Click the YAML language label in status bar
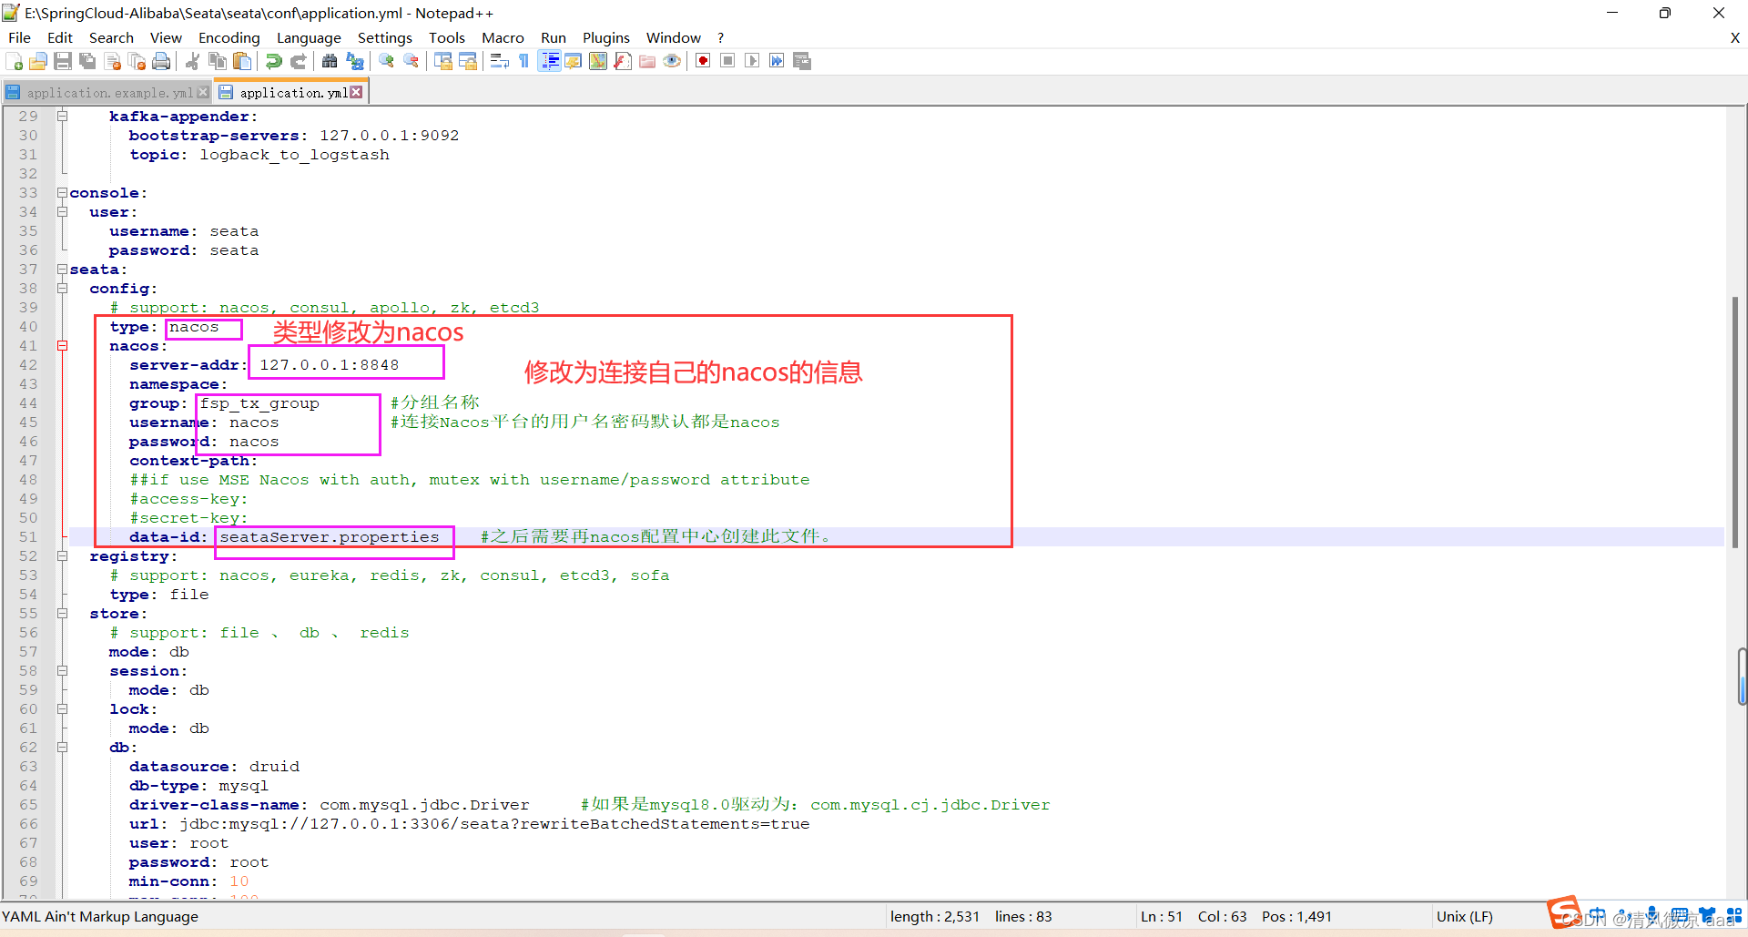 pyautogui.click(x=100, y=916)
